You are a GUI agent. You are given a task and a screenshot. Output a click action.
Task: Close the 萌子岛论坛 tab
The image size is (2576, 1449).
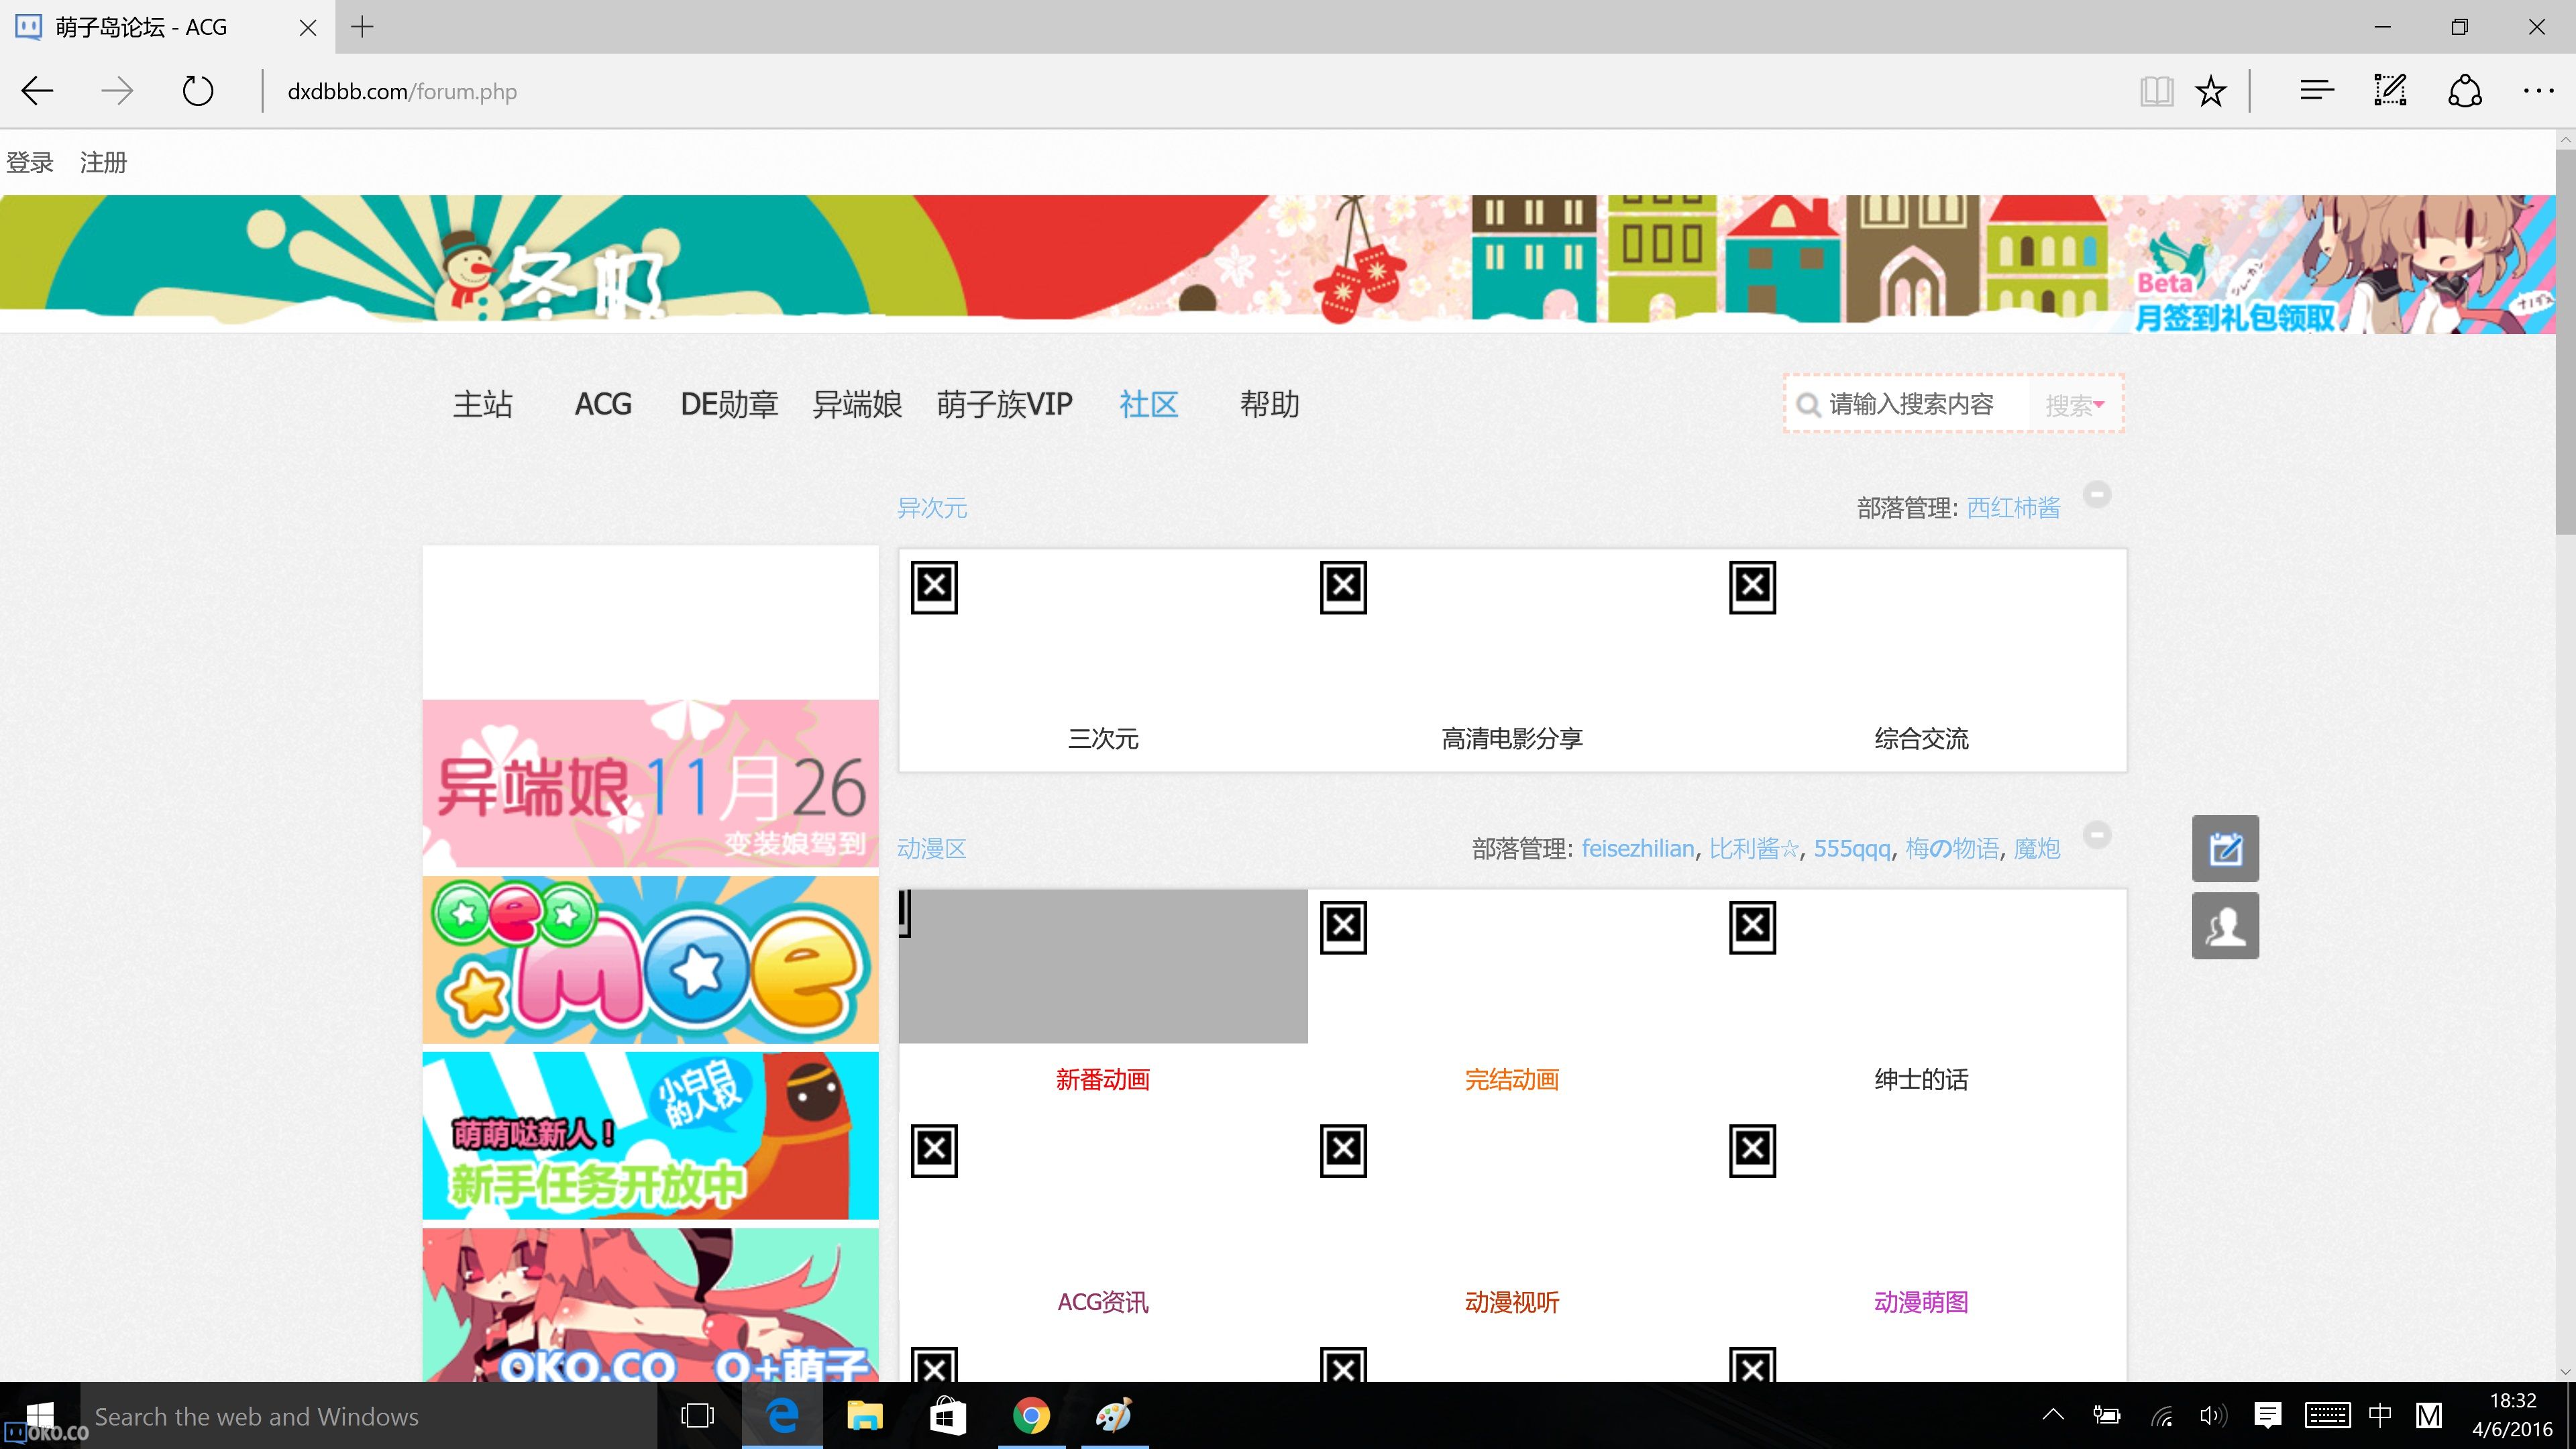pyautogui.click(x=308, y=28)
